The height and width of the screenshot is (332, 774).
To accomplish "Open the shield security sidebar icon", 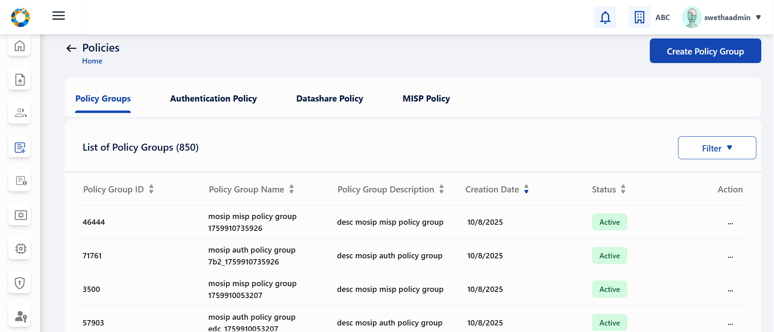I will click(x=20, y=282).
